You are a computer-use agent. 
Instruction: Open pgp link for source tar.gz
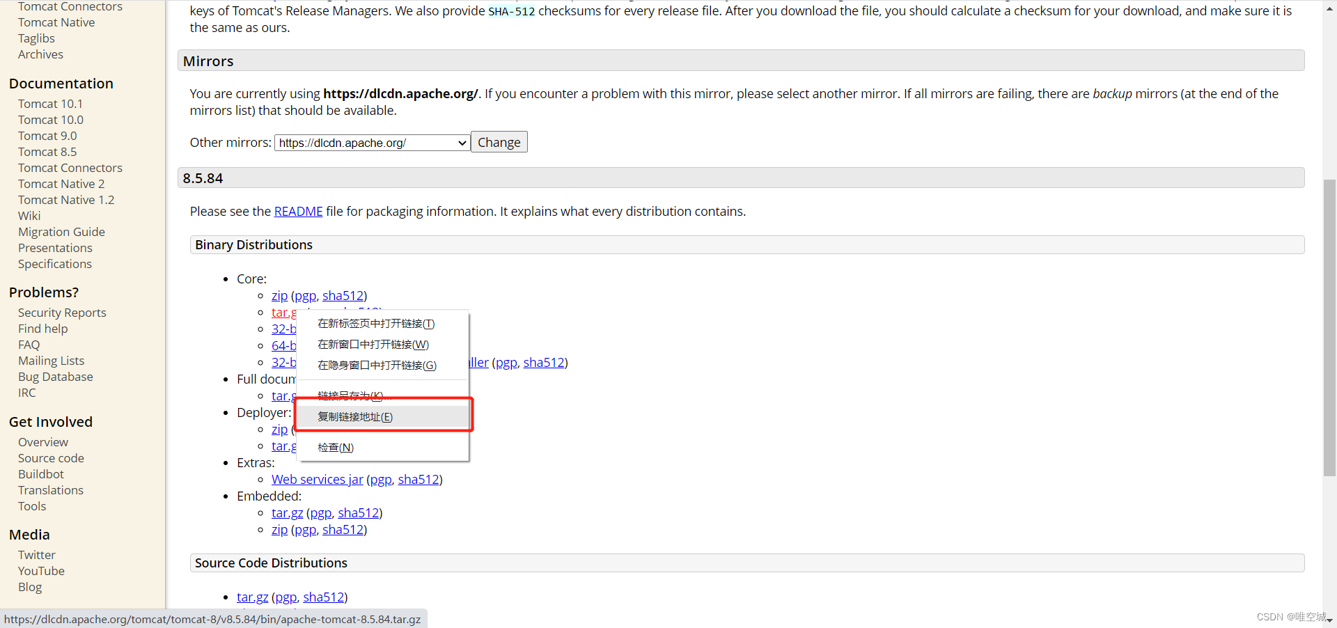286,597
